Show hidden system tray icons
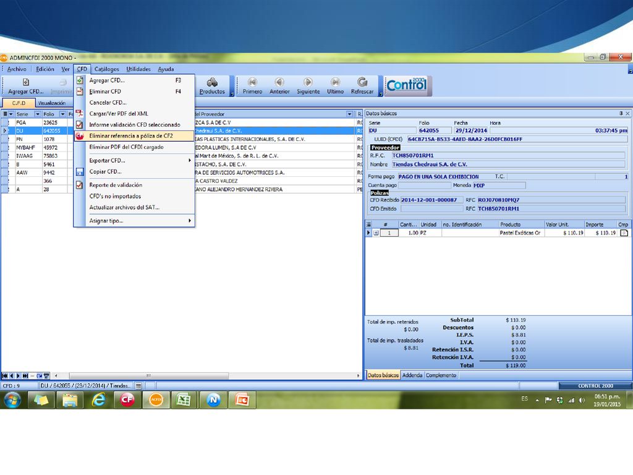This screenshot has height=475, width=633. (x=537, y=400)
